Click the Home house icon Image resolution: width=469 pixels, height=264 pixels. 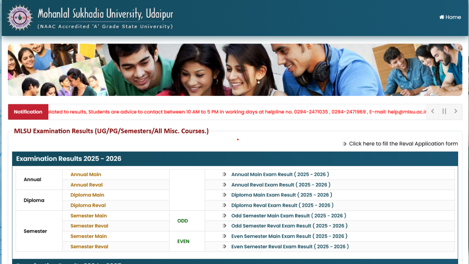(442, 17)
